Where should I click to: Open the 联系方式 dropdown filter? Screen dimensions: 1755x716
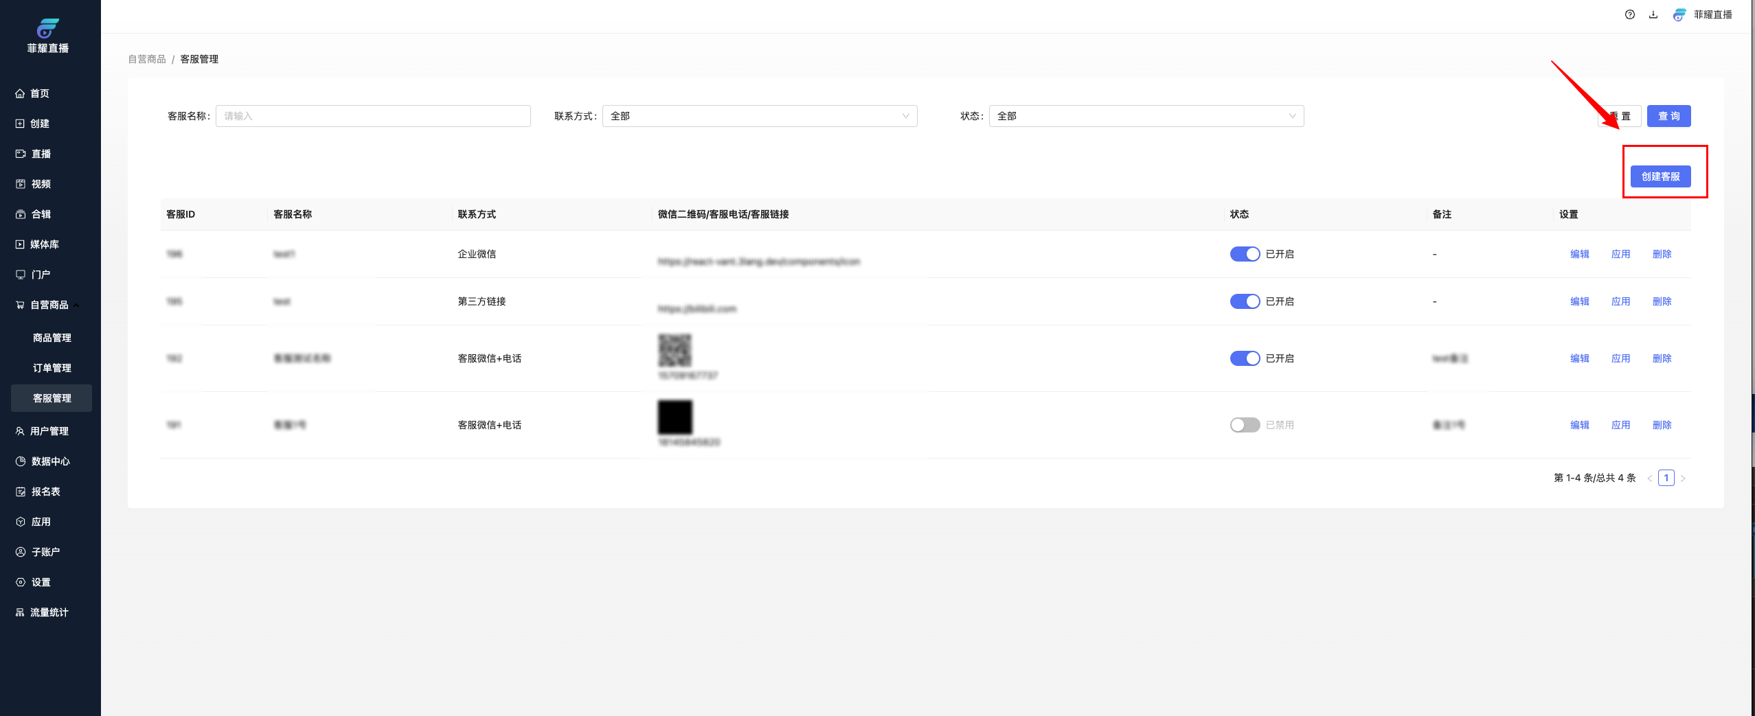click(759, 116)
